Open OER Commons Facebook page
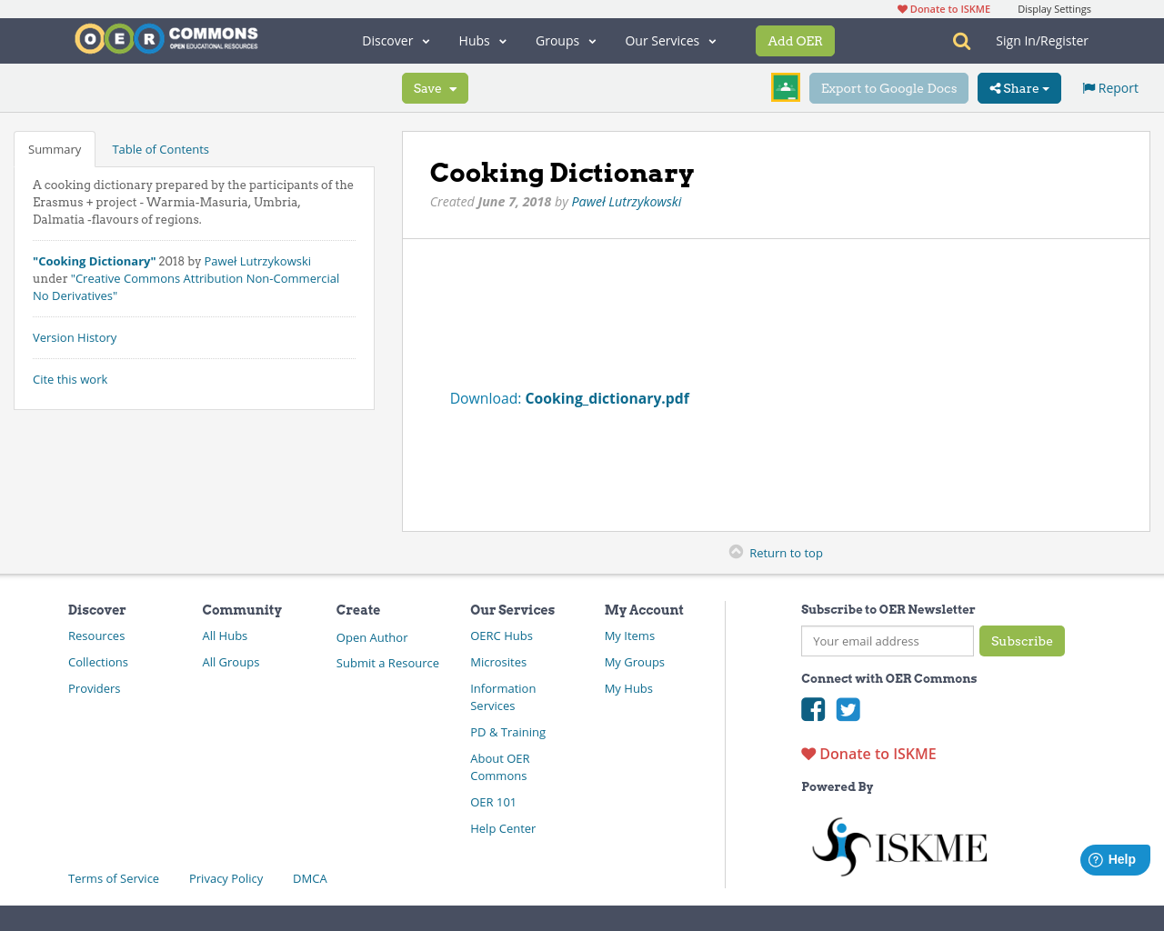Screen dimensions: 1164x931 click(813, 709)
